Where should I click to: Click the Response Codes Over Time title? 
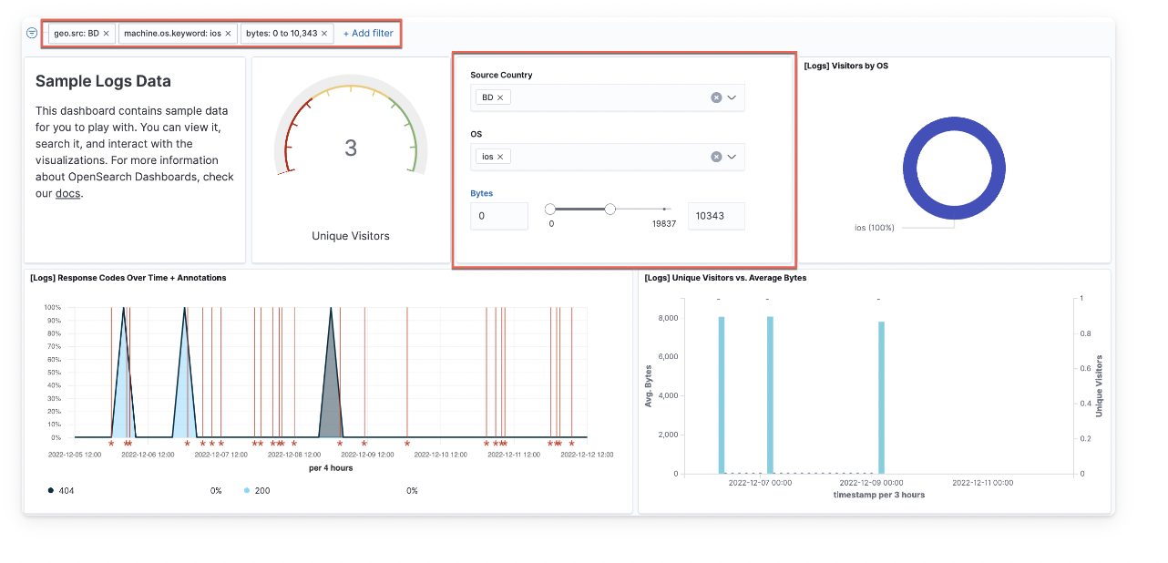click(x=128, y=278)
